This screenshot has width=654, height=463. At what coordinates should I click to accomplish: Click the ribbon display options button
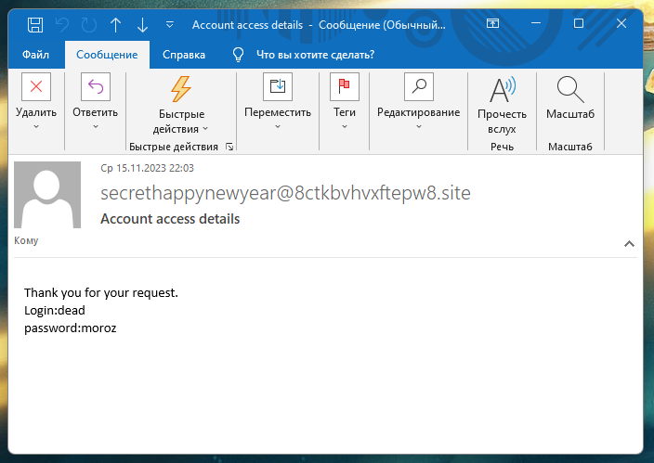[492, 23]
